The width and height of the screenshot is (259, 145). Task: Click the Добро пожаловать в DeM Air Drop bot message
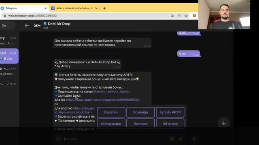pos(87,64)
